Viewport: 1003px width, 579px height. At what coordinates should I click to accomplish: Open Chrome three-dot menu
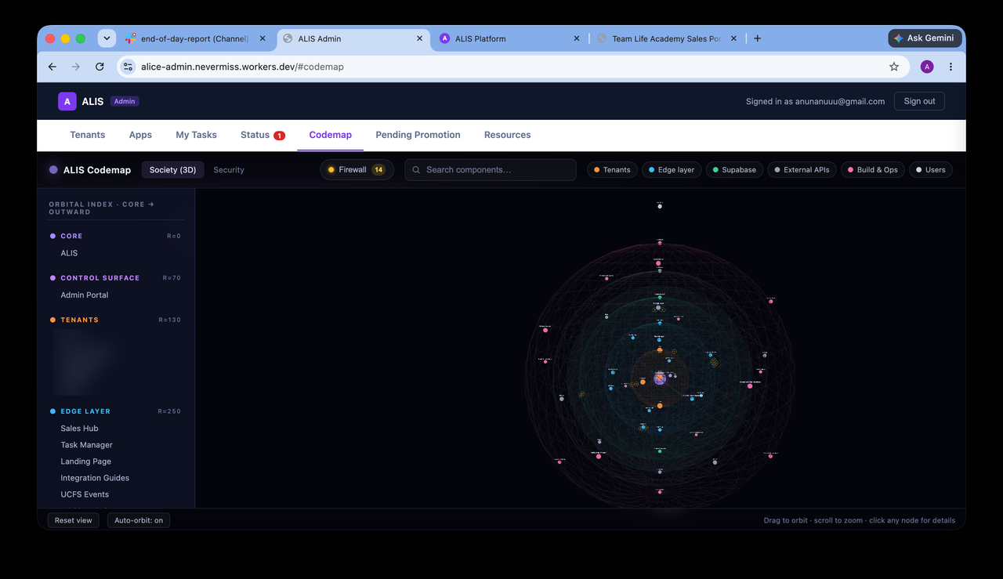[950, 67]
